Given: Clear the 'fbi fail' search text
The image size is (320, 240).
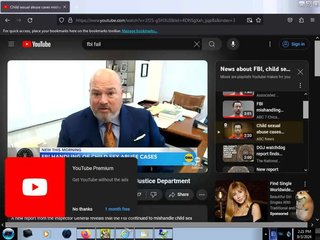Looking at the screenshot, I should pos(197,44).
